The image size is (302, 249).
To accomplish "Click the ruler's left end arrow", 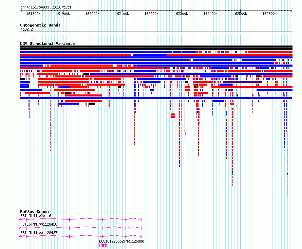I will tap(21, 11).
